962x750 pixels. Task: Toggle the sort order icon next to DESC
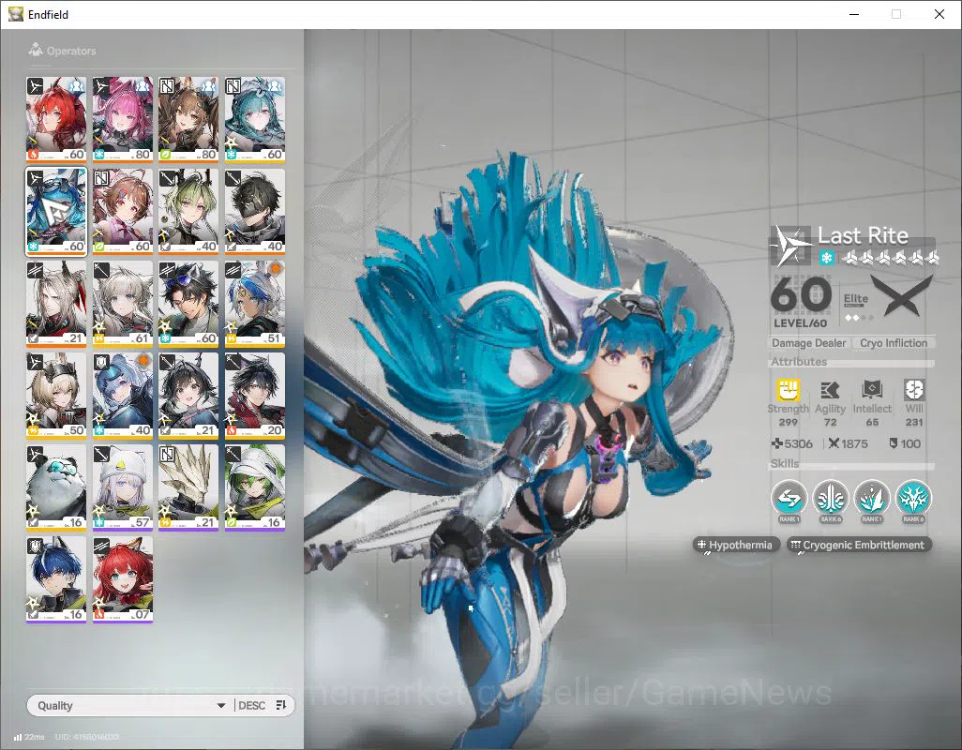click(281, 705)
